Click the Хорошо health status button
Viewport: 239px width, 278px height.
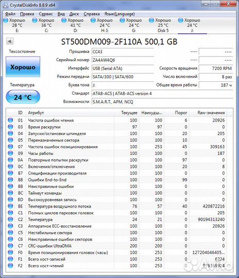(23, 67)
